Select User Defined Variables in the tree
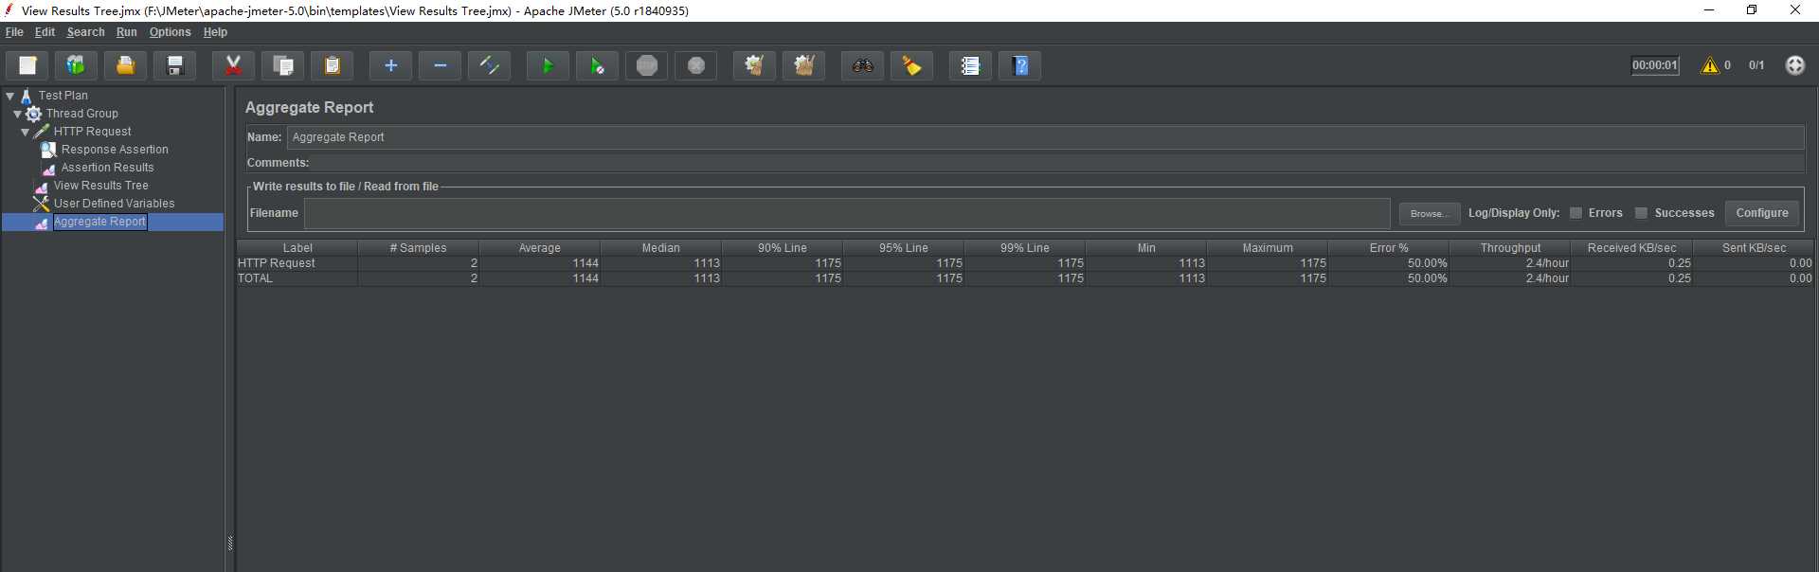Screen dimensions: 1819x572 coord(114,204)
